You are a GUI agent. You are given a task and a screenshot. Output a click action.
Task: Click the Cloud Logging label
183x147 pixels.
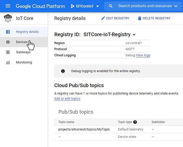click(x=65, y=55)
